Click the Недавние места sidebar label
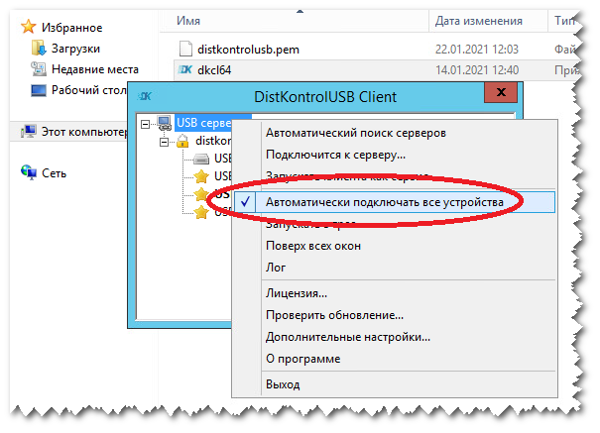 click(95, 69)
